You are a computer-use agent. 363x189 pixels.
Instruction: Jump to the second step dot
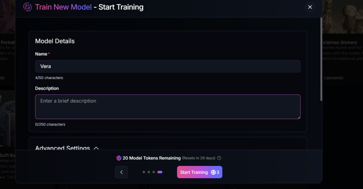(149, 172)
